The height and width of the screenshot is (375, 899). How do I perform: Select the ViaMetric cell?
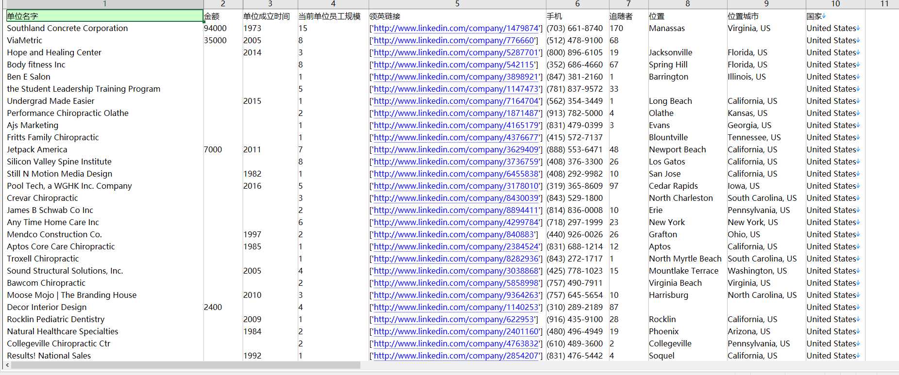click(x=104, y=40)
